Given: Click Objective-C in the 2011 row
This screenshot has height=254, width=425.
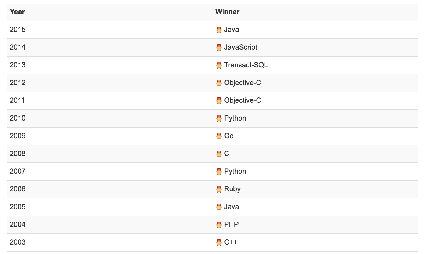Looking at the screenshot, I should point(242,100).
